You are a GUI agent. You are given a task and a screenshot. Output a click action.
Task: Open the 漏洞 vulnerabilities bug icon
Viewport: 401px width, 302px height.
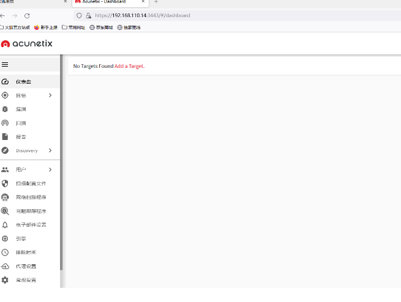coord(5,109)
